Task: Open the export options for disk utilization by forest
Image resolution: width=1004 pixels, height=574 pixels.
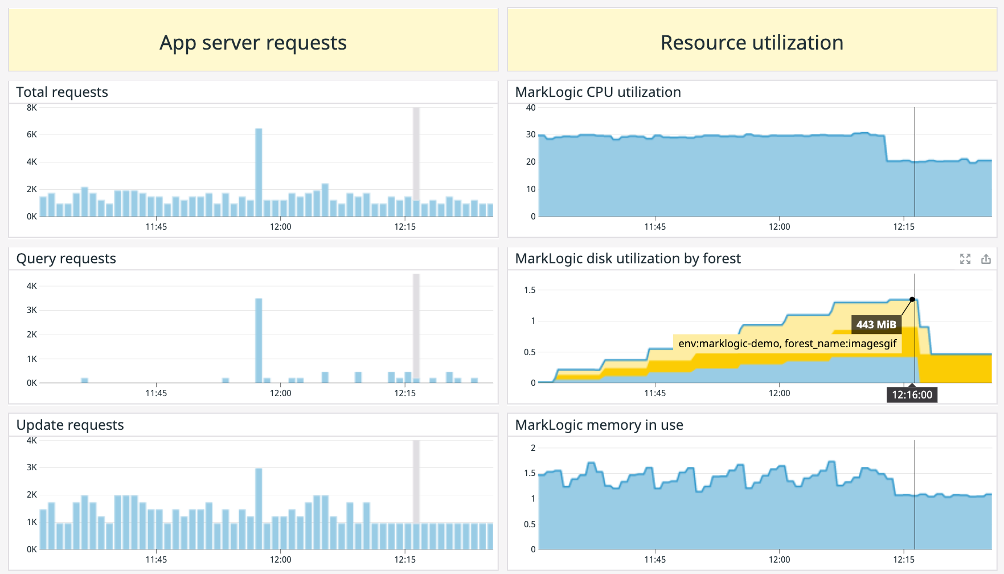Action: click(x=986, y=259)
